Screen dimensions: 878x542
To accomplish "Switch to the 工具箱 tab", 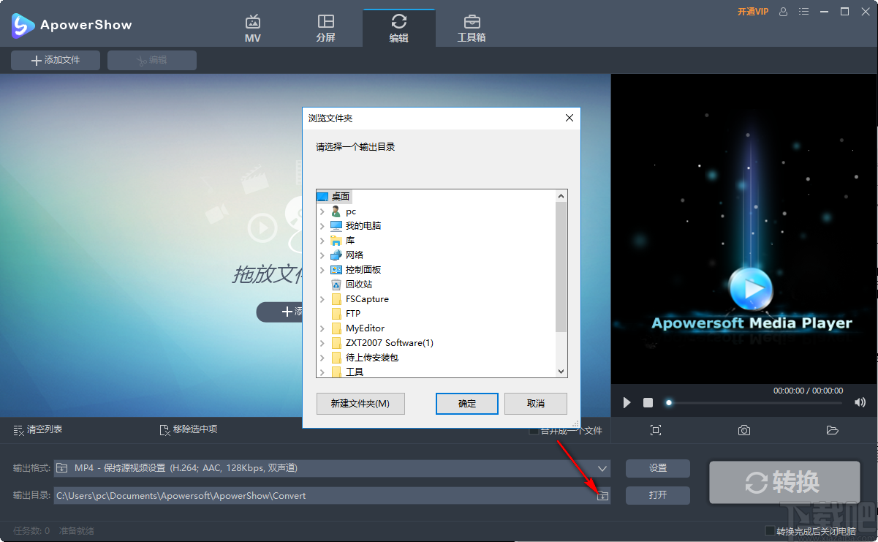I will tap(472, 26).
